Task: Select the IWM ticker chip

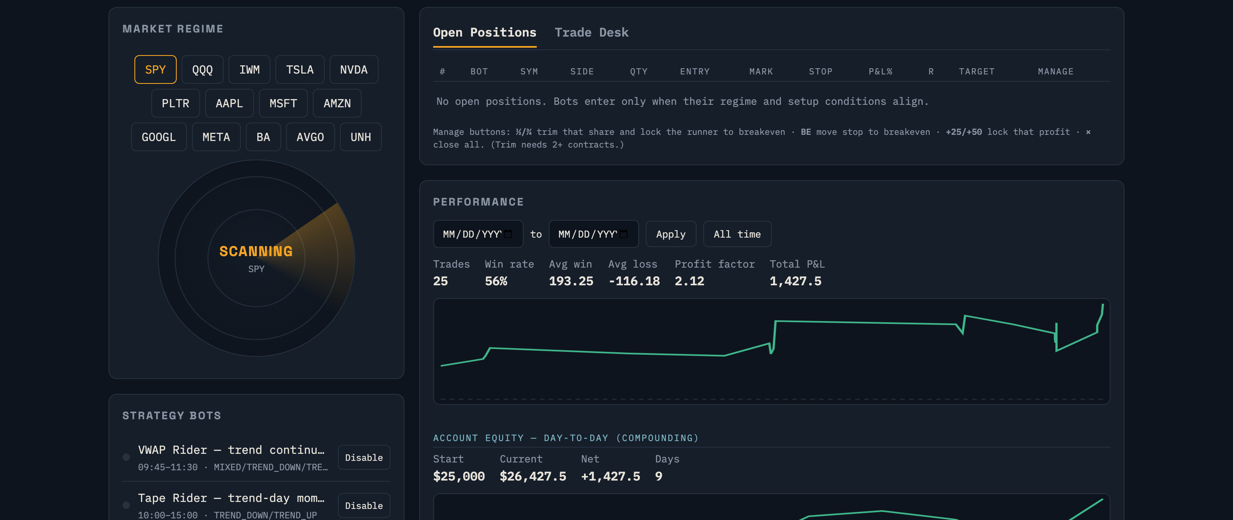Action: (x=249, y=70)
